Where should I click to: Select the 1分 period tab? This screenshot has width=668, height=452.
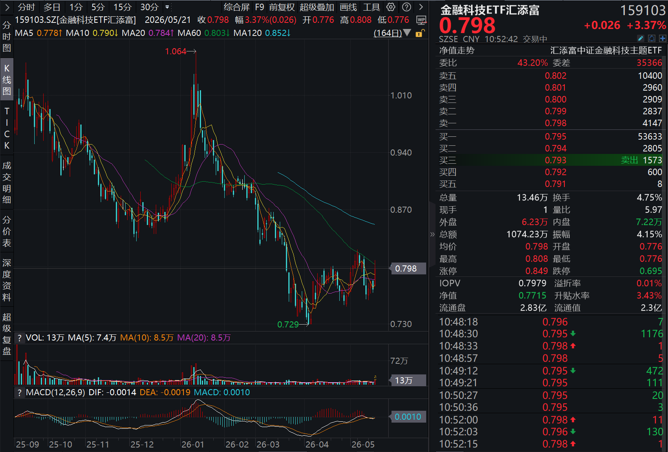(76, 7)
